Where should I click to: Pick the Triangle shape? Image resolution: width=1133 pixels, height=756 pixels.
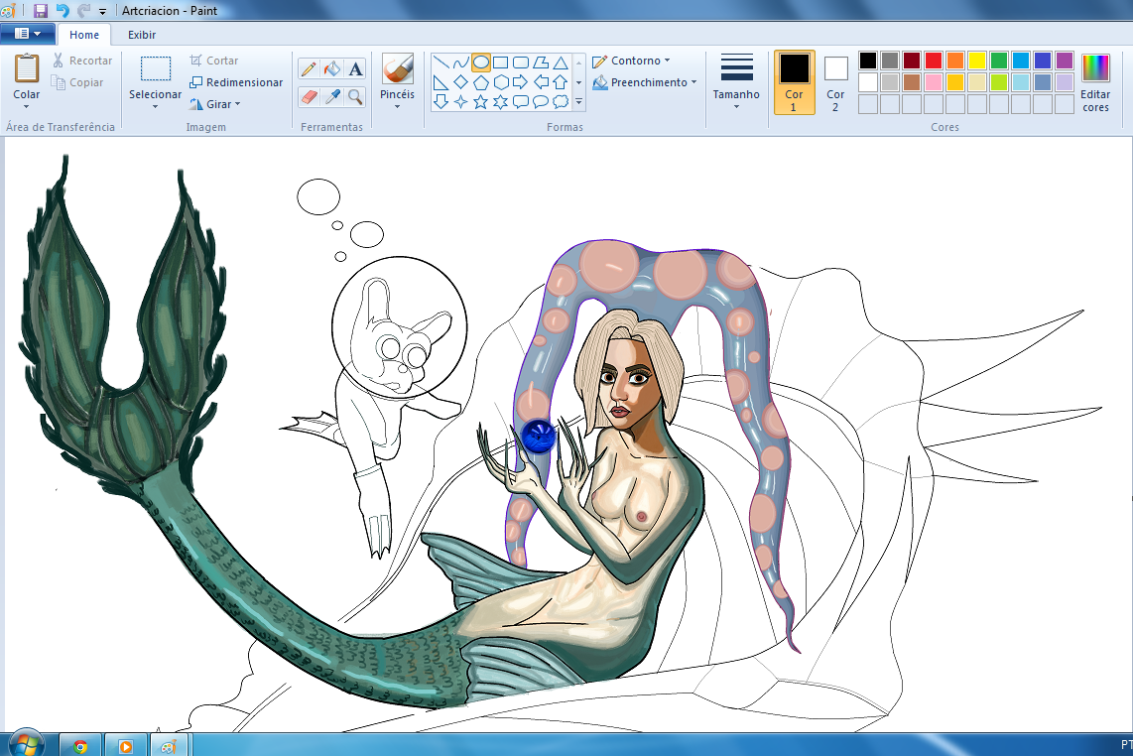pyautogui.click(x=560, y=63)
